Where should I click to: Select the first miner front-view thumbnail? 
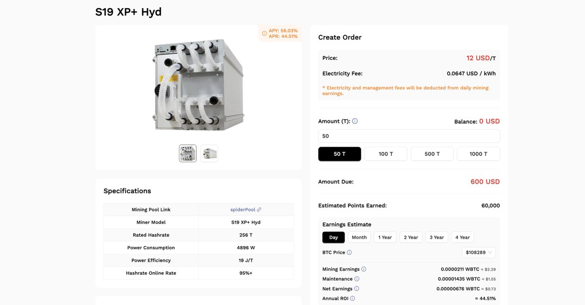tap(188, 153)
